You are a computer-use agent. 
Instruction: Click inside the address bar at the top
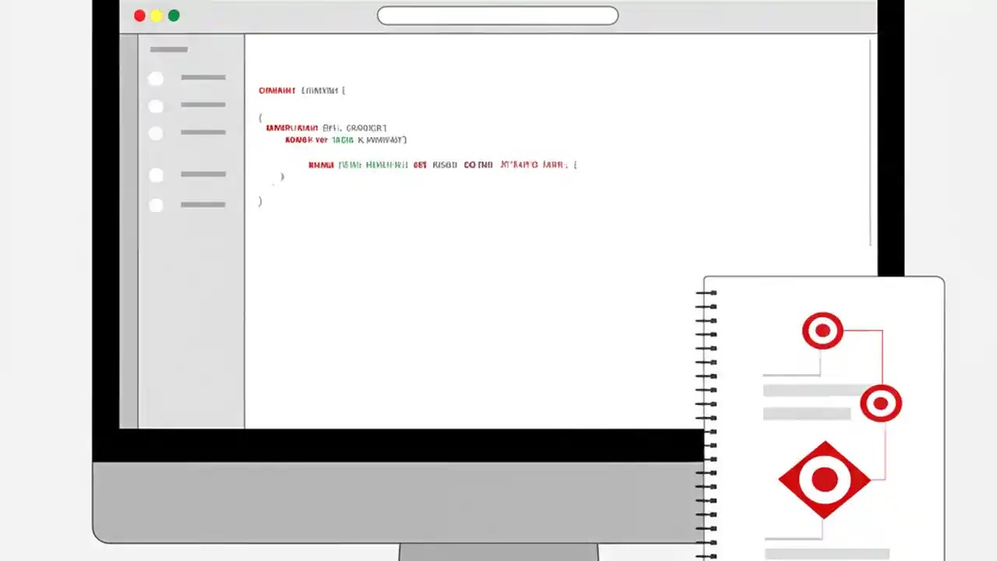point(497,15)
